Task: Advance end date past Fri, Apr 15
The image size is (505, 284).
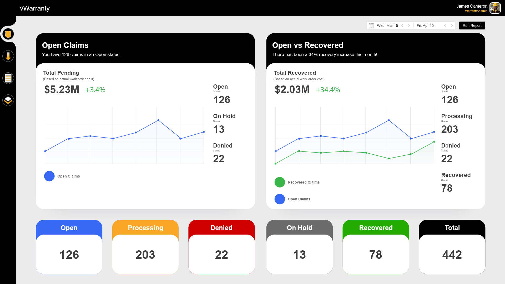Action: click(x=452, y=26)
